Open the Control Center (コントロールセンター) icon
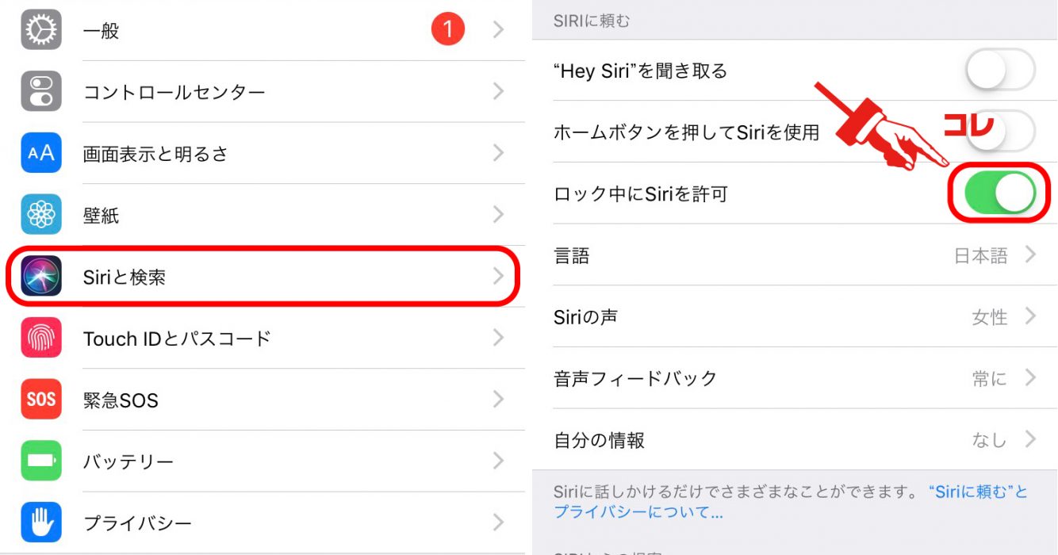This screenshot has height=555, width=1058. point(40,91)
